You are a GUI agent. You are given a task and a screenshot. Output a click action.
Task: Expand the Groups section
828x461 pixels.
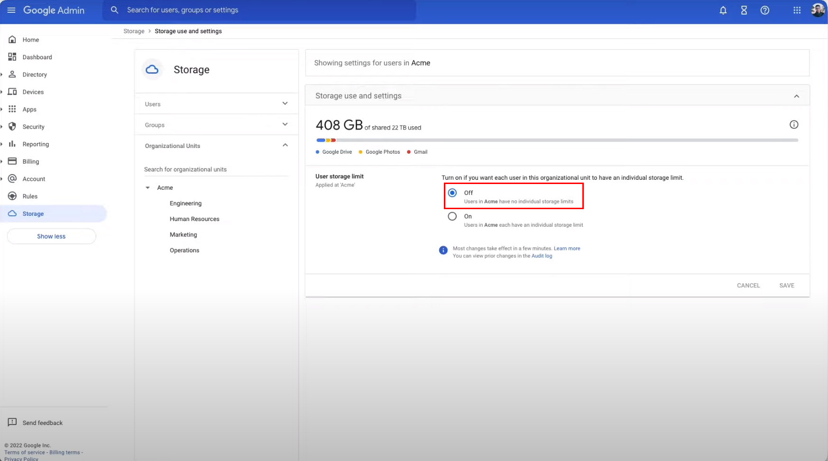pos(285,124)
